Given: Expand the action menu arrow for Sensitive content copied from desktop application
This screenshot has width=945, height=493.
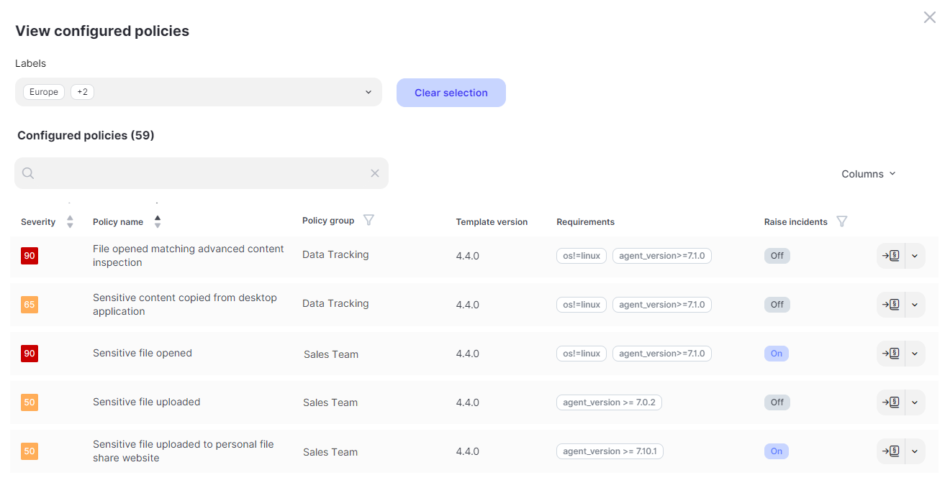Looking at the screenshot, I should point(915,305).
